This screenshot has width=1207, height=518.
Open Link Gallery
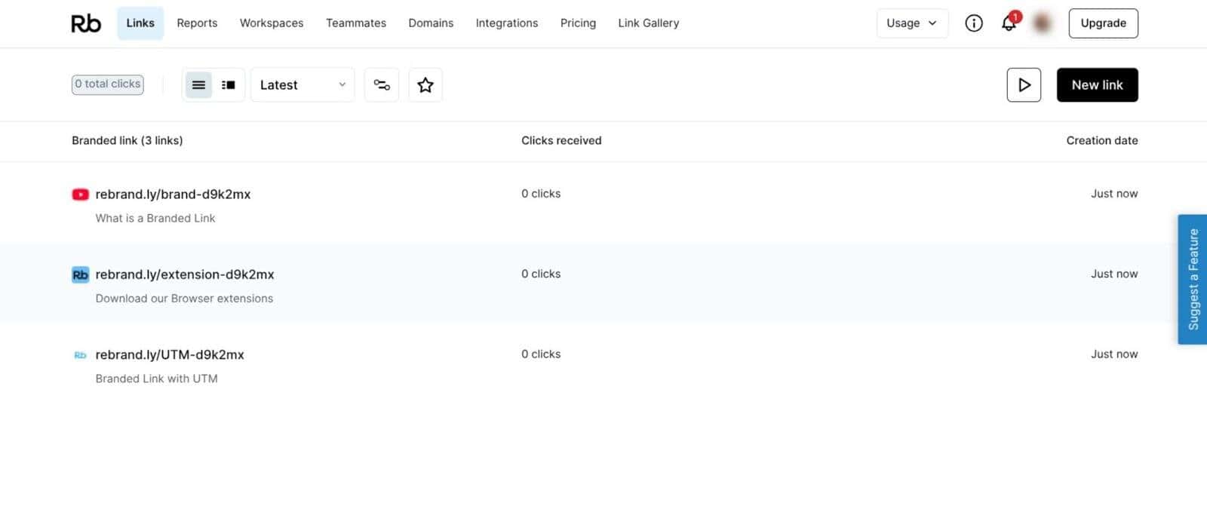(x=649, y=23)
